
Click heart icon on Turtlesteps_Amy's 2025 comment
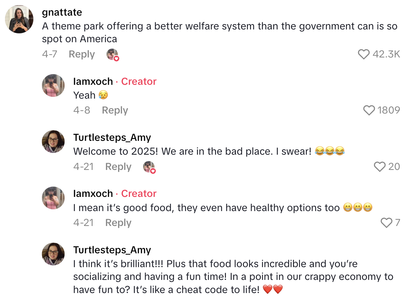[381, 166]
